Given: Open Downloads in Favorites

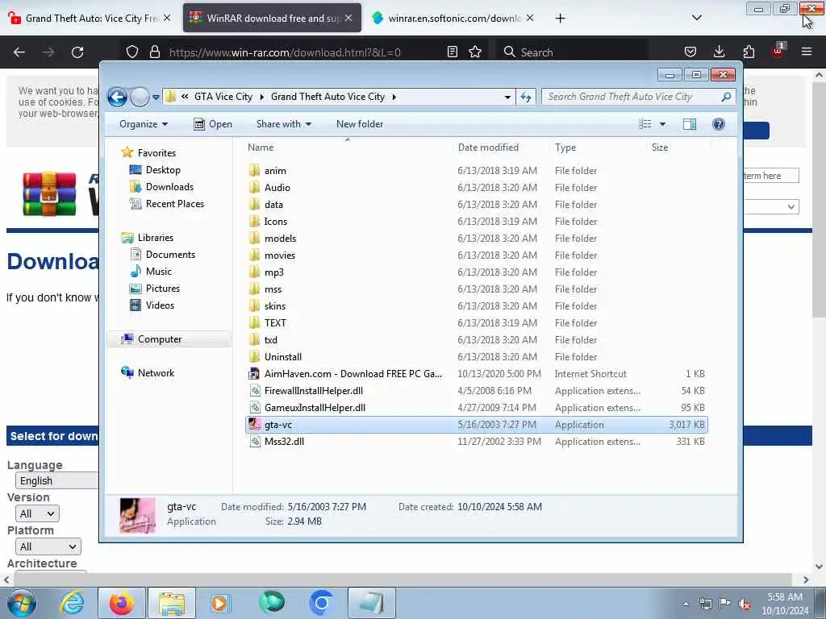Looking at the screenshot, I should 169,187.
